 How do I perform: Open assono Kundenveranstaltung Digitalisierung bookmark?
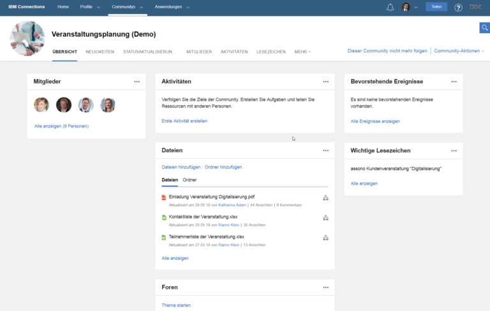coord(396,169)
